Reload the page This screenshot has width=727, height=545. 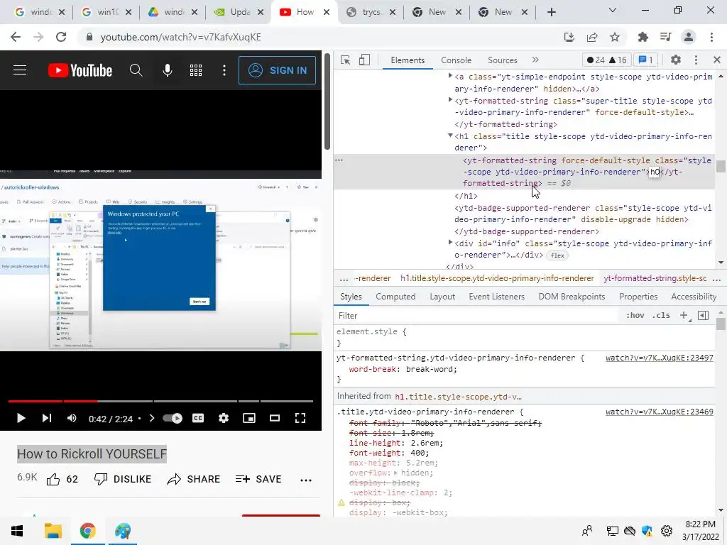point(61,37)
